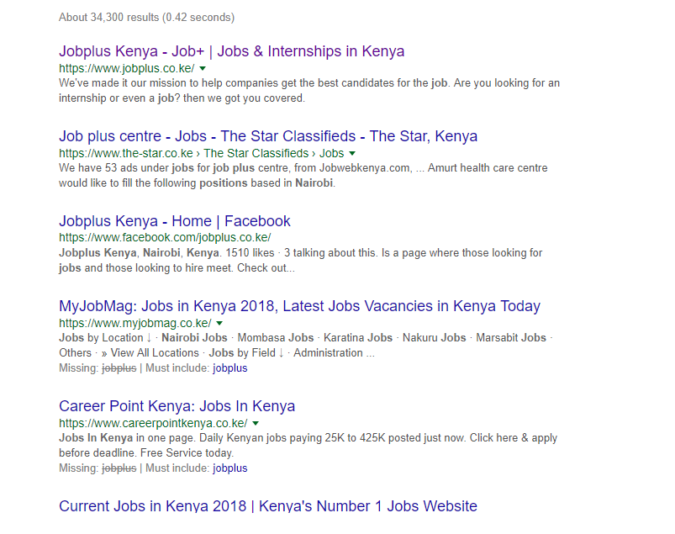
Task: Open the Job plus centre Star Classifieds result
Action: (268, 136)
